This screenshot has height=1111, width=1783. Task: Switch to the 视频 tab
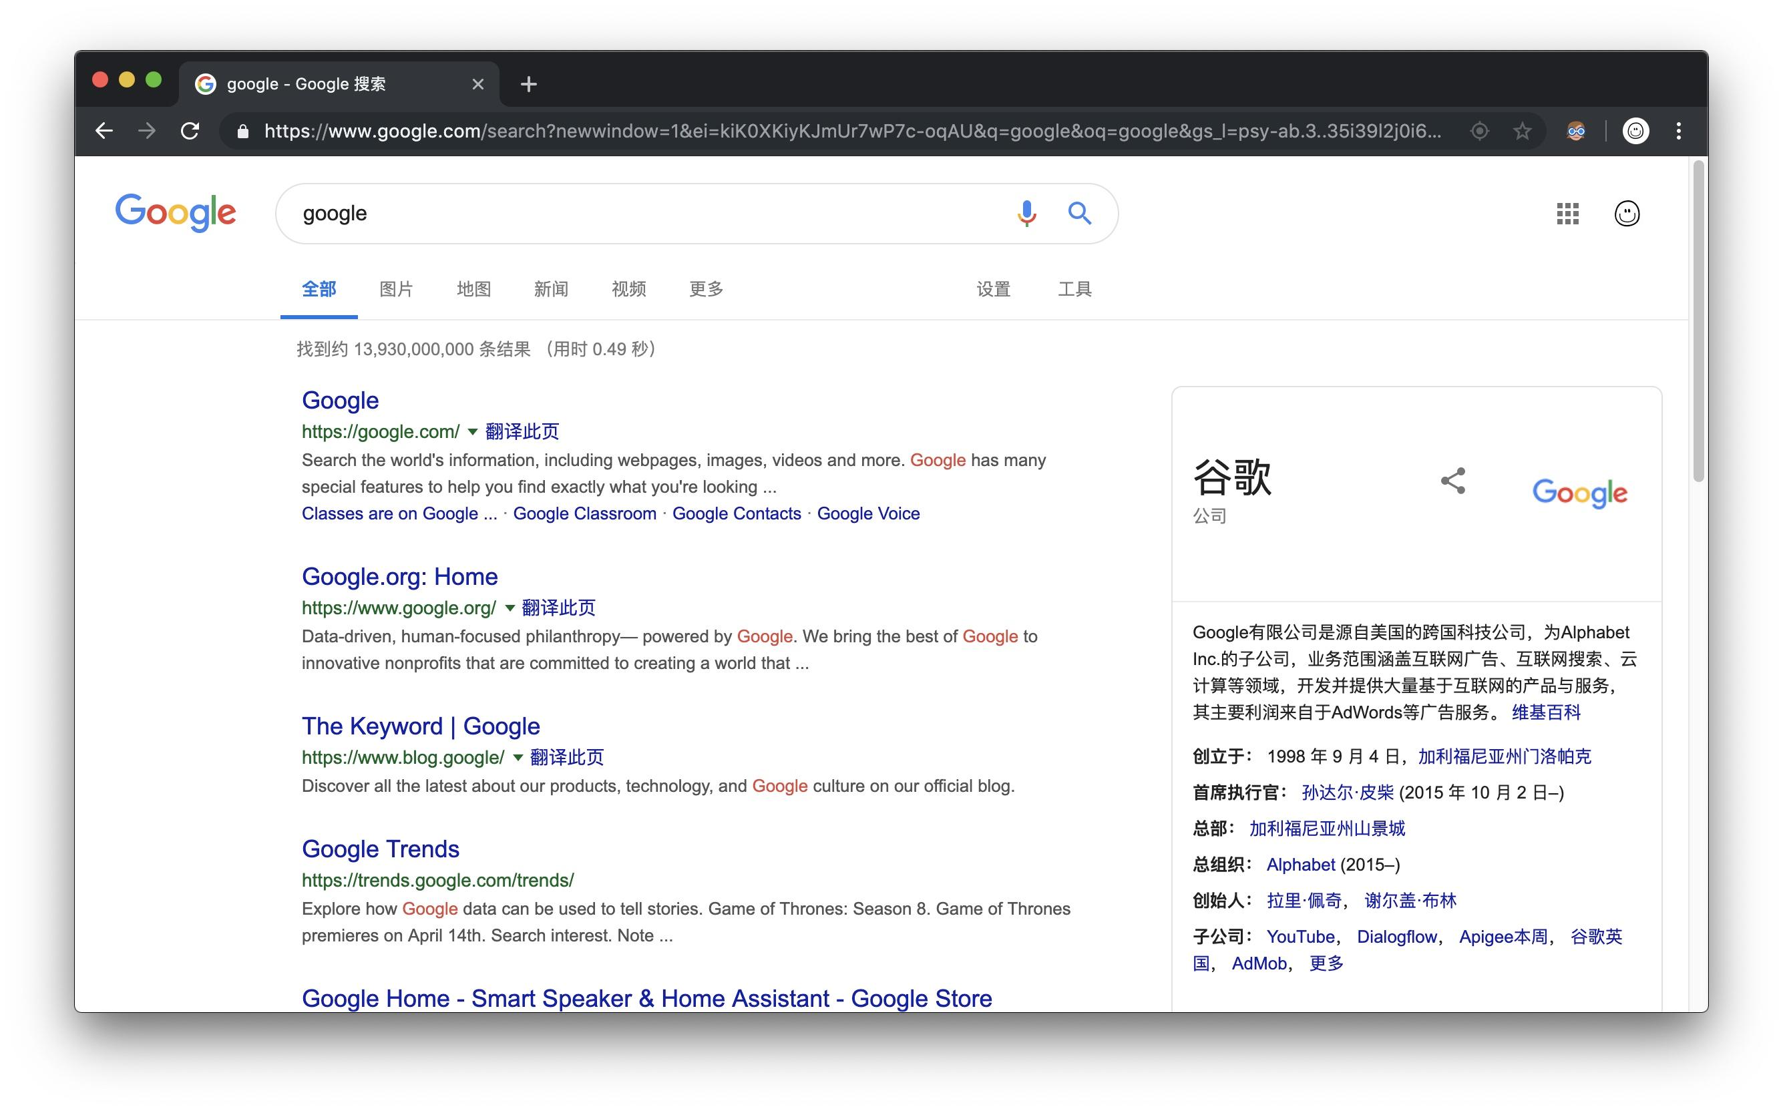[x=627, y=290]
